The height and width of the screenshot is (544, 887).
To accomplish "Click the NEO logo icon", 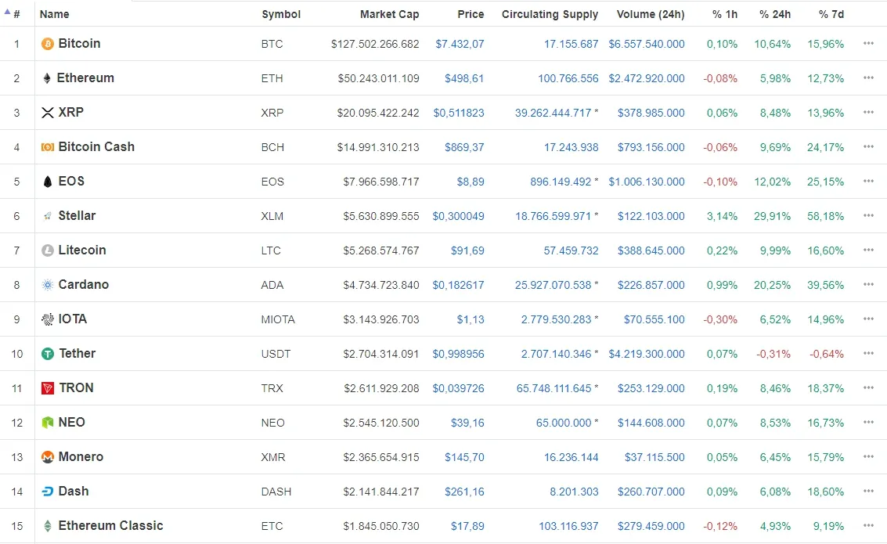I will tap(48, 423).
